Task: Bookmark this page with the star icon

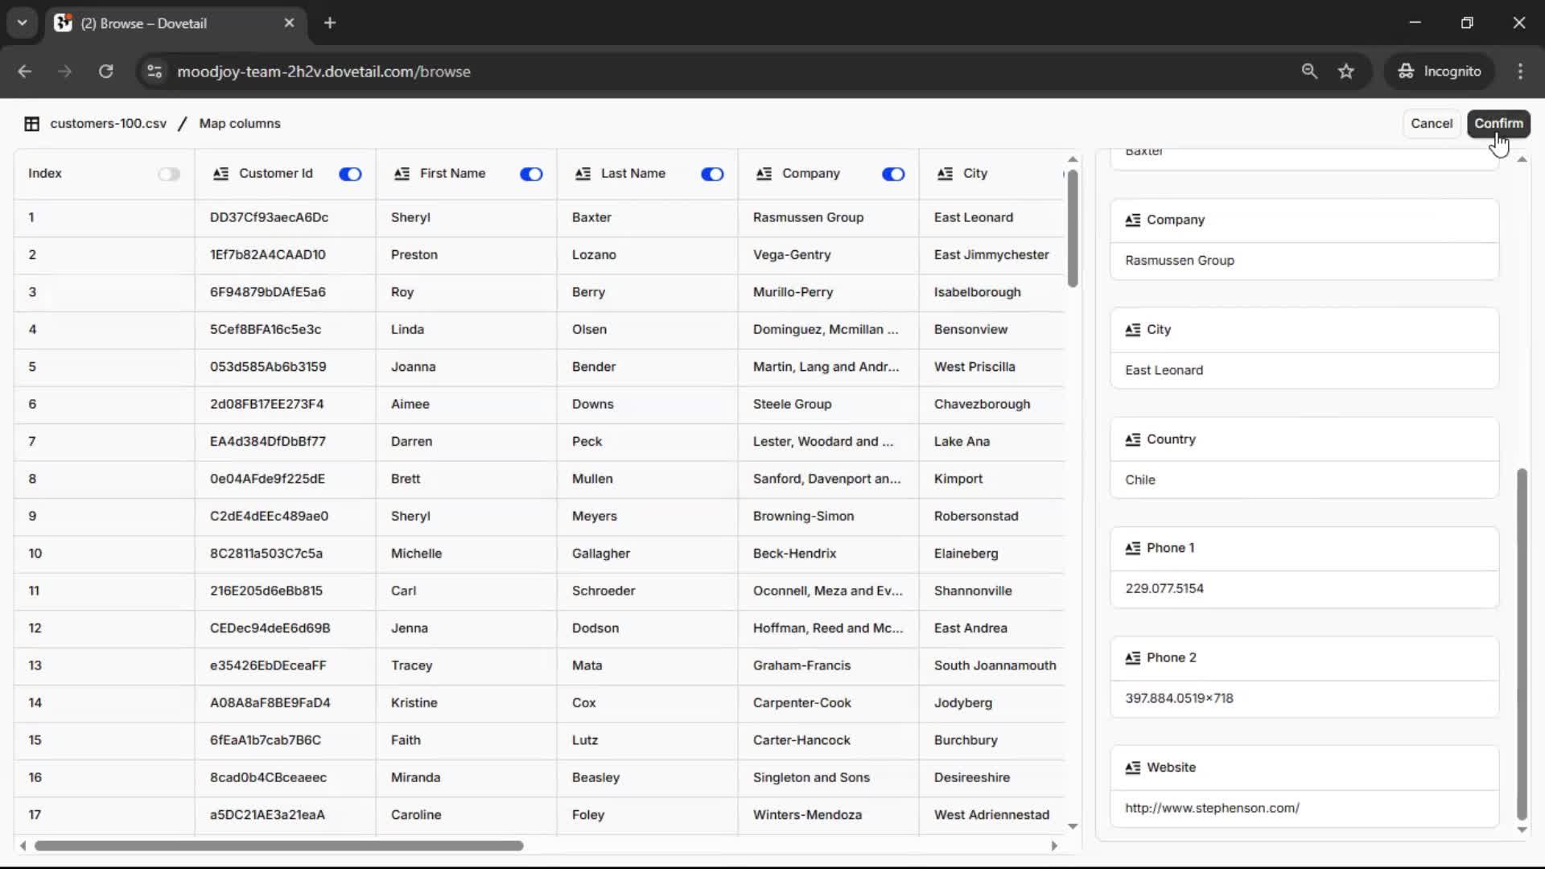Action: pyautogui.click(x=1346, y=72)
